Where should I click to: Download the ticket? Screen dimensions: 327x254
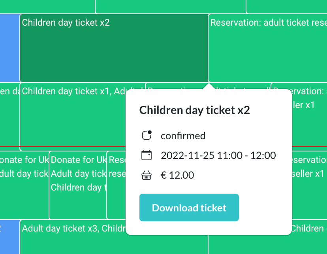point(189,207)
